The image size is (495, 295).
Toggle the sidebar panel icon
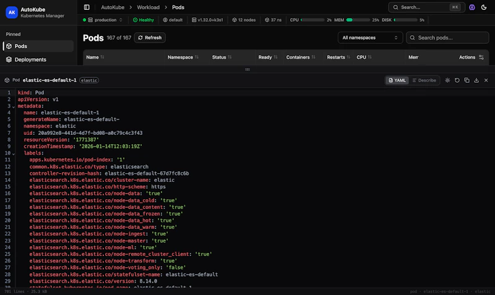(x=87, y=7)
